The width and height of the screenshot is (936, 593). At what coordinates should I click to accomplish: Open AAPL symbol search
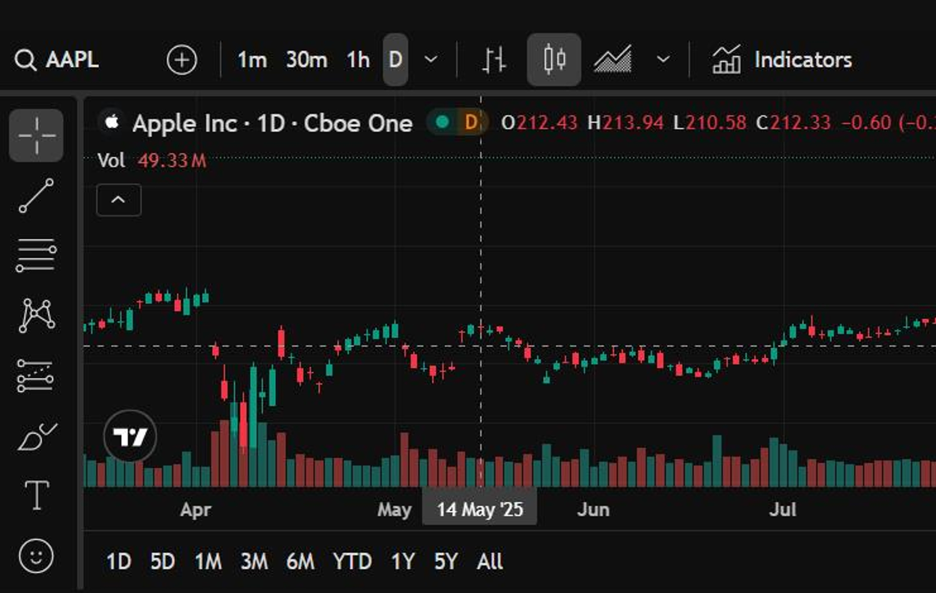pyautogui.click(x=57, y=60)
